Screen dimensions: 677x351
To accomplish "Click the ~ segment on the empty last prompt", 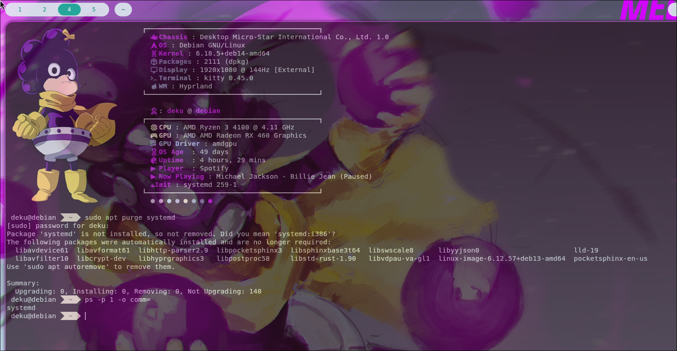I will tap(70, 316).
